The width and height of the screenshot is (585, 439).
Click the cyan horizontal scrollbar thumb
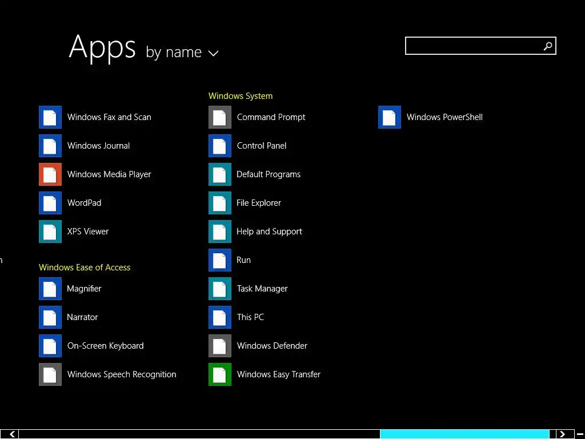click(464, 434)
